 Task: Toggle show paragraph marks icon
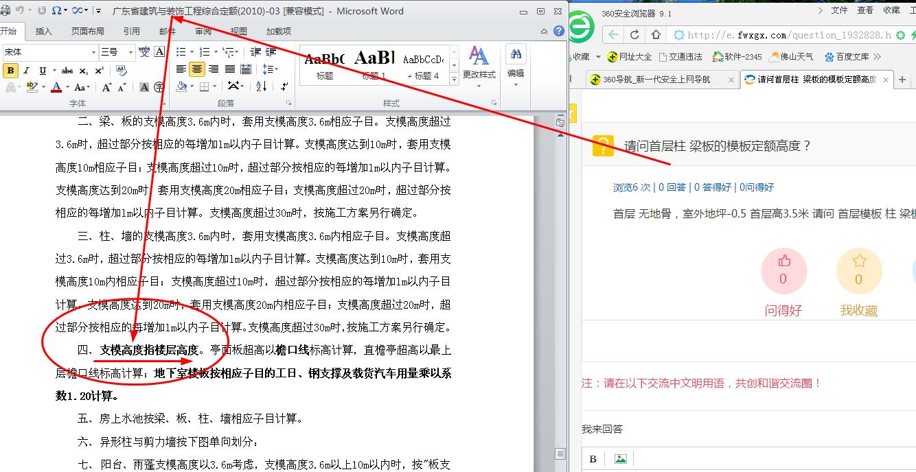(284, 86)
